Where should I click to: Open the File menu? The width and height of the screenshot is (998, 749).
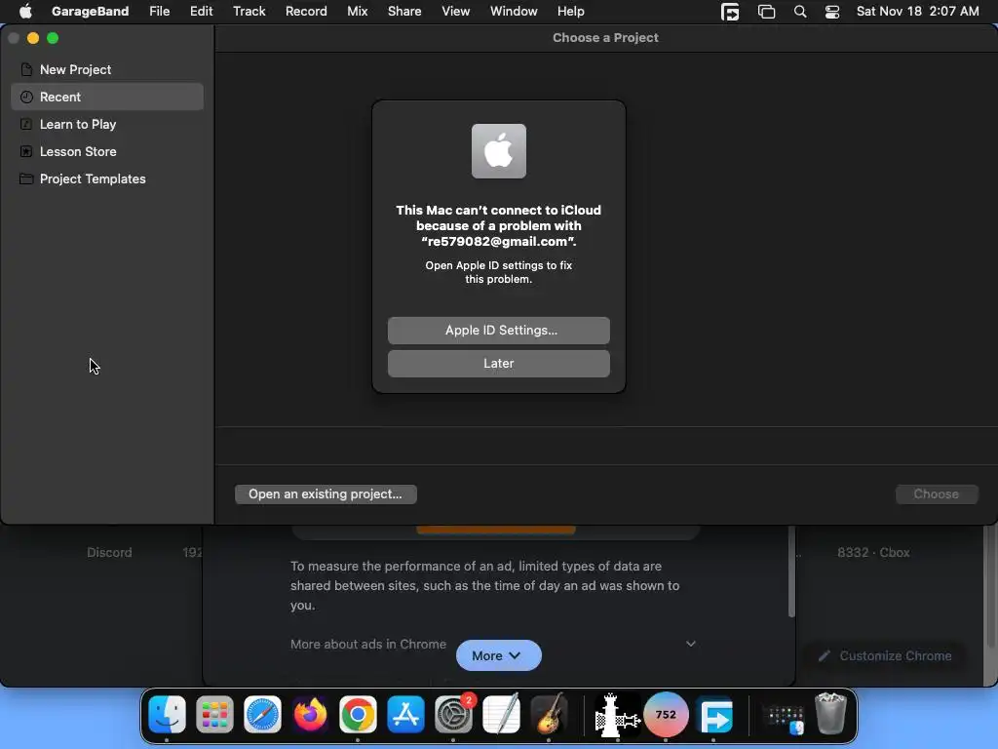tap(159, 11)
